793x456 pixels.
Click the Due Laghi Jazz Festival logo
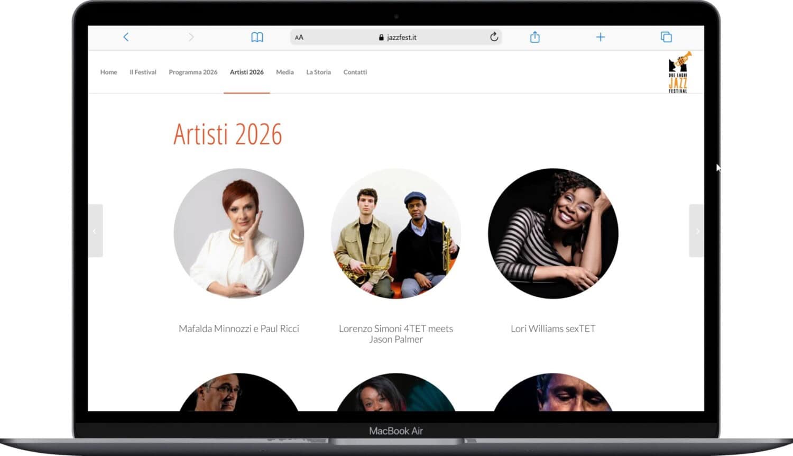coord(679,72)
